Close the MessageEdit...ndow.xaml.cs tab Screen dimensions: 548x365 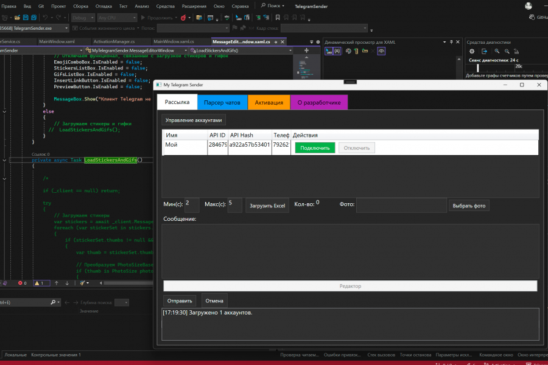[x=283, y=42]
